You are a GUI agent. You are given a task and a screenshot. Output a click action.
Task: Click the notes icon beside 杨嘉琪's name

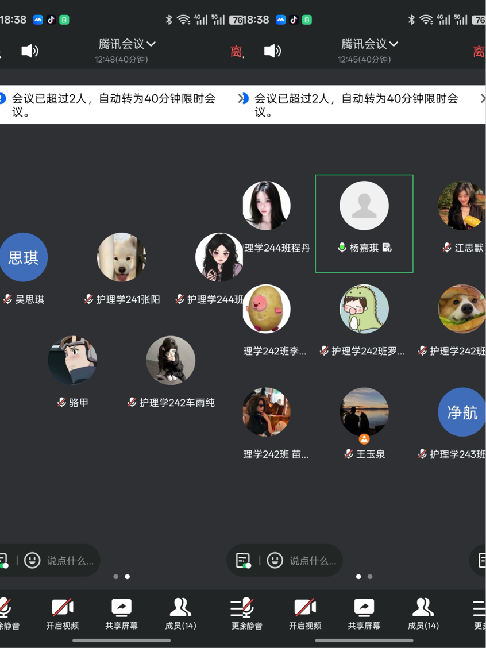pyautogui.click(x=387, y=248)
